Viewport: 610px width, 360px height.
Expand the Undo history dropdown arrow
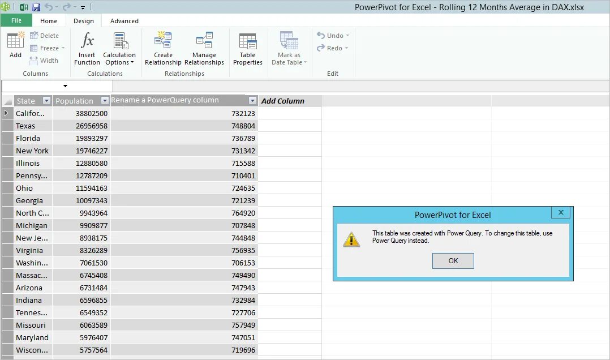tap(347, 36)
